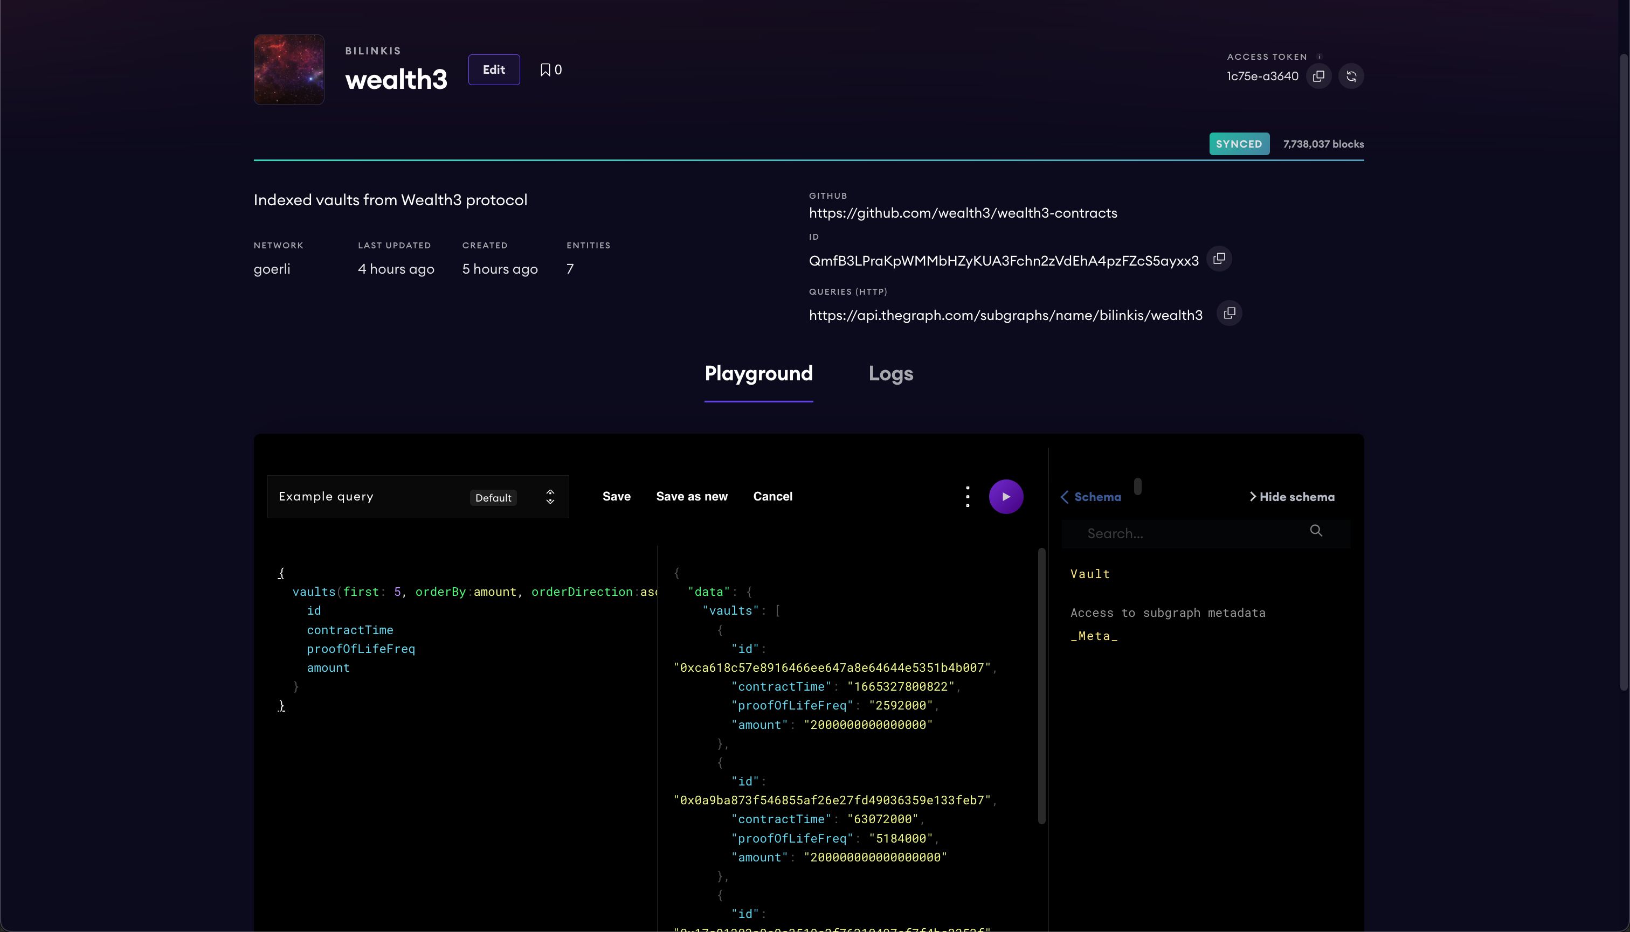Click the orderDirection argument in query
Viewport: 1630px width, 932px height.
point(582,592)
